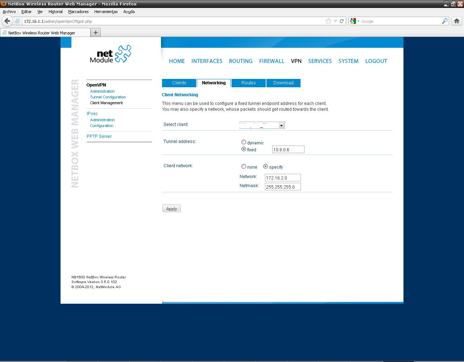Select specify for client network
464x362 pixels.
(265, 167)
